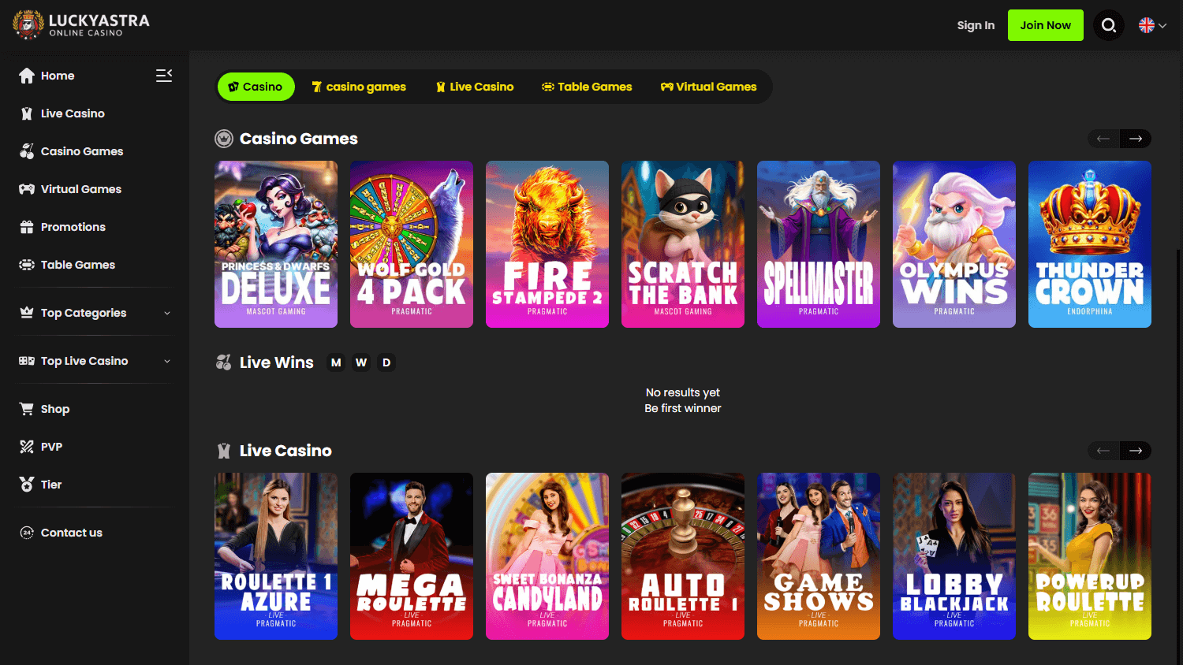The height and width of the screenshot is (665, 1183).
Task: Select the Live Casino sidebar icon
Action: click(26, 113)
